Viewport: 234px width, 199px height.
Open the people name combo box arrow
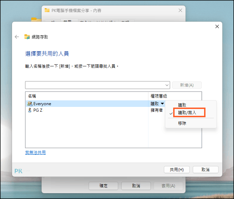167,85
